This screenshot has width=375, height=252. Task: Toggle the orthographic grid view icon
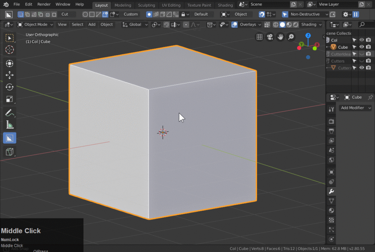coord(259,37)
